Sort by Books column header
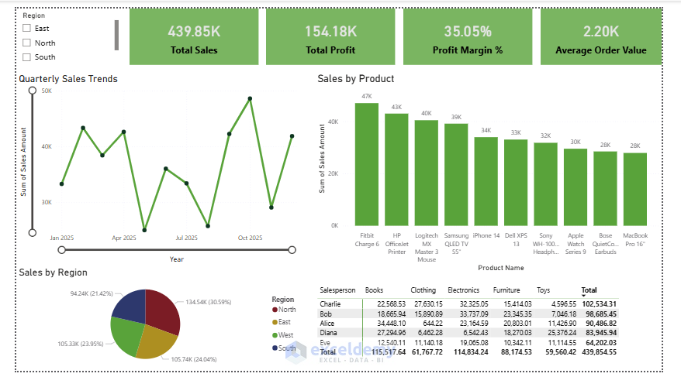 pos(374,290)
